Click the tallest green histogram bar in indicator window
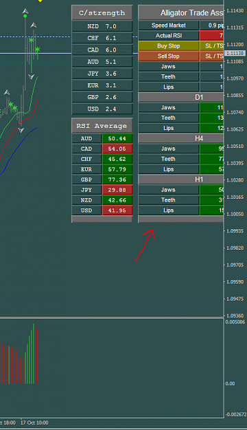 tap(34, 354)
